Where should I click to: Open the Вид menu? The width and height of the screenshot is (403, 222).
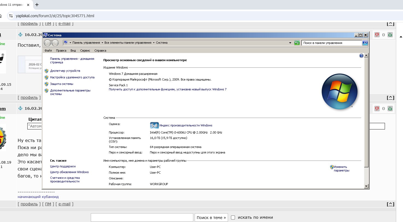[73, 51]
